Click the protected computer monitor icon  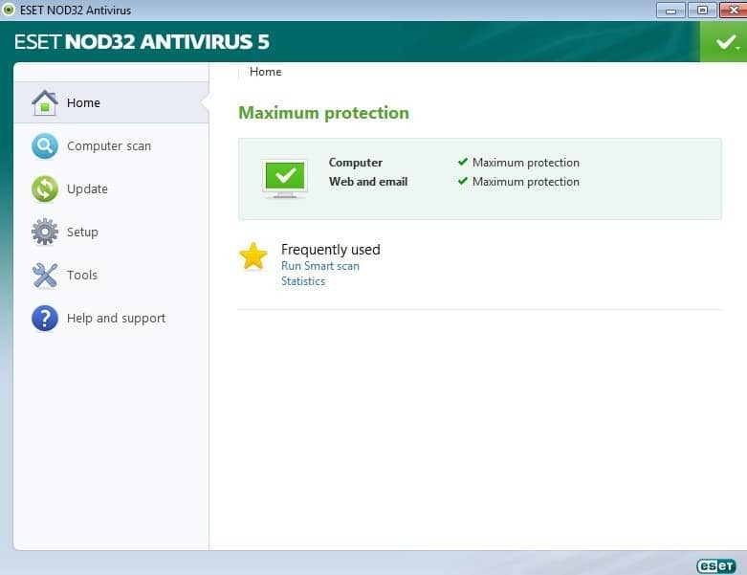click(285, 179)
